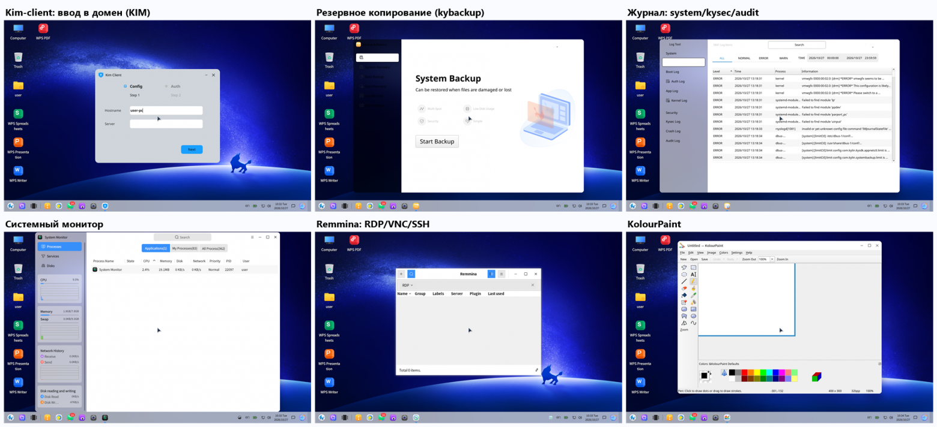
Task: Pick the blue swatch in KolourPaint palette
Action: point(776,372)
